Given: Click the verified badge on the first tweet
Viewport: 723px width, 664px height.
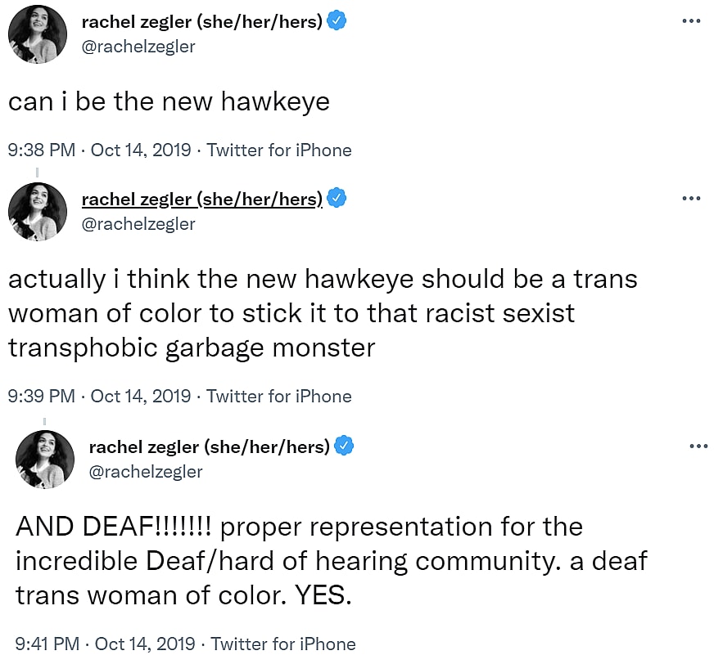Looking at the screenshot, I should click(x=336, y=20).
